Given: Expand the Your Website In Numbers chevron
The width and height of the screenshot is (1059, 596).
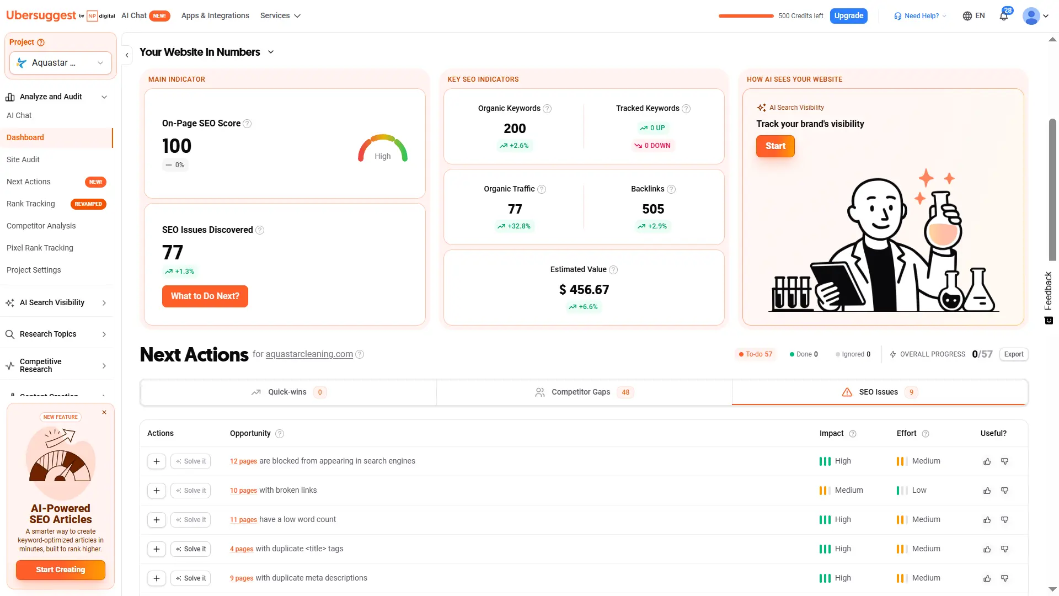Looking at the screenshot, I should [x=271, y=52].
